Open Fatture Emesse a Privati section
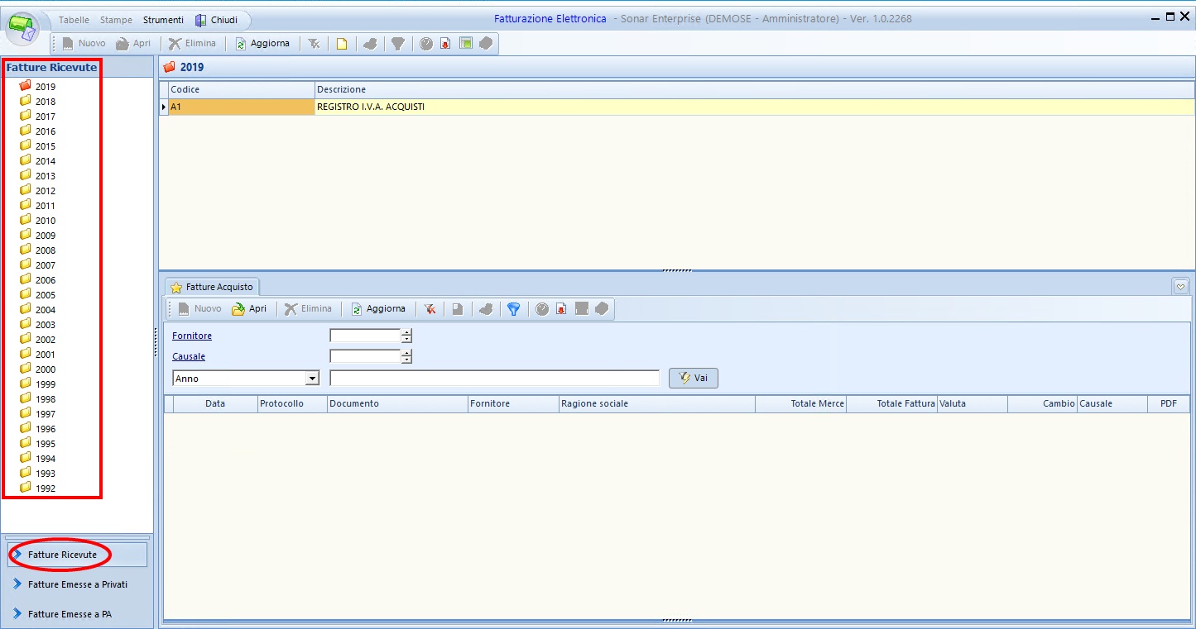1196x629 pixels. (77, 584)
